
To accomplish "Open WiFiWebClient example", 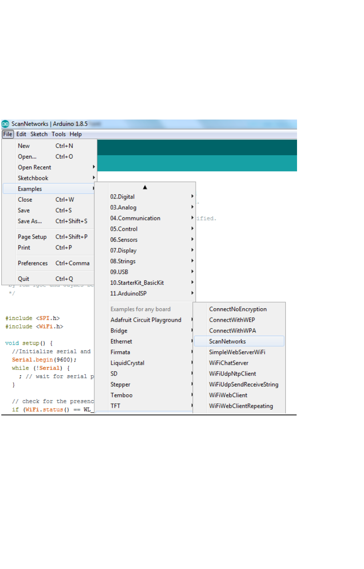I will [x=239, y=395].
